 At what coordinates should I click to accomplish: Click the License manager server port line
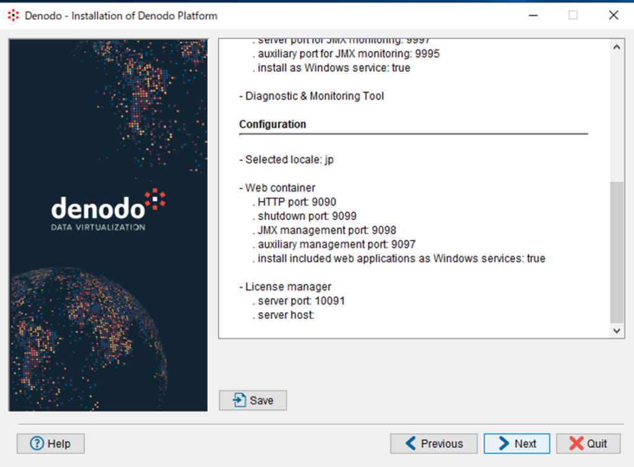tap(301, 301)
